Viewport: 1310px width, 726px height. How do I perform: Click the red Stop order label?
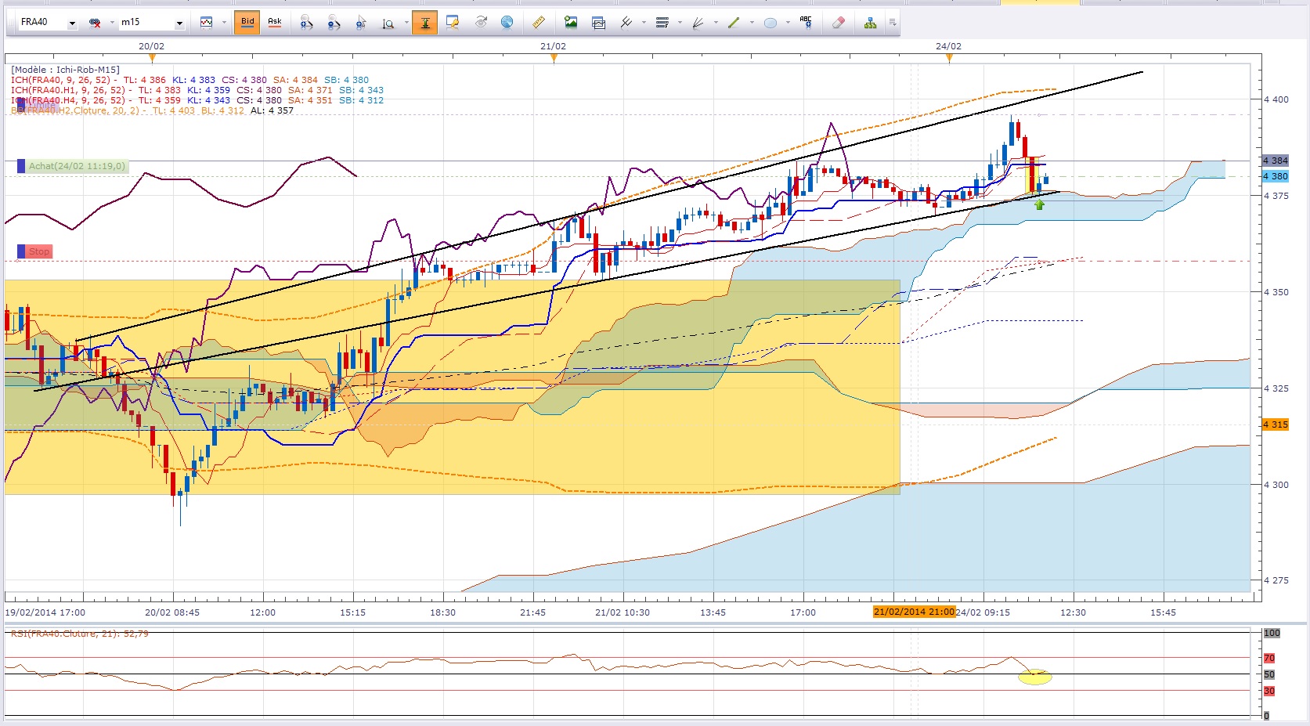pos(39,251)
